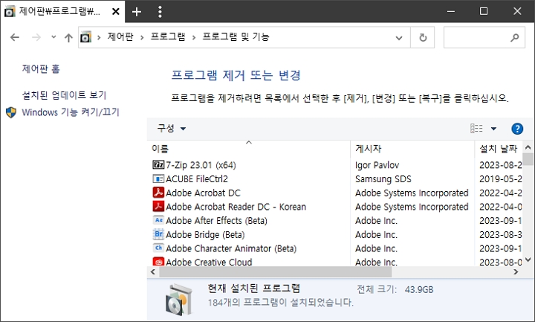Click the vertical scrollbar up arrow
Screen dimensions: 535x322
pos(528,147)
